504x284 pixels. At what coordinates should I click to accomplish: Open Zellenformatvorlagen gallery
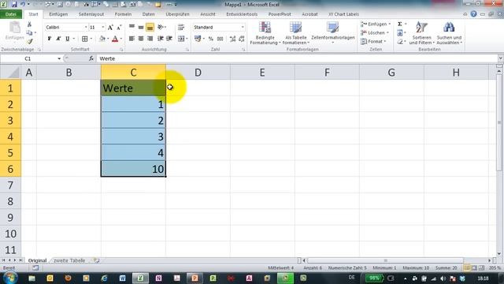333,33
